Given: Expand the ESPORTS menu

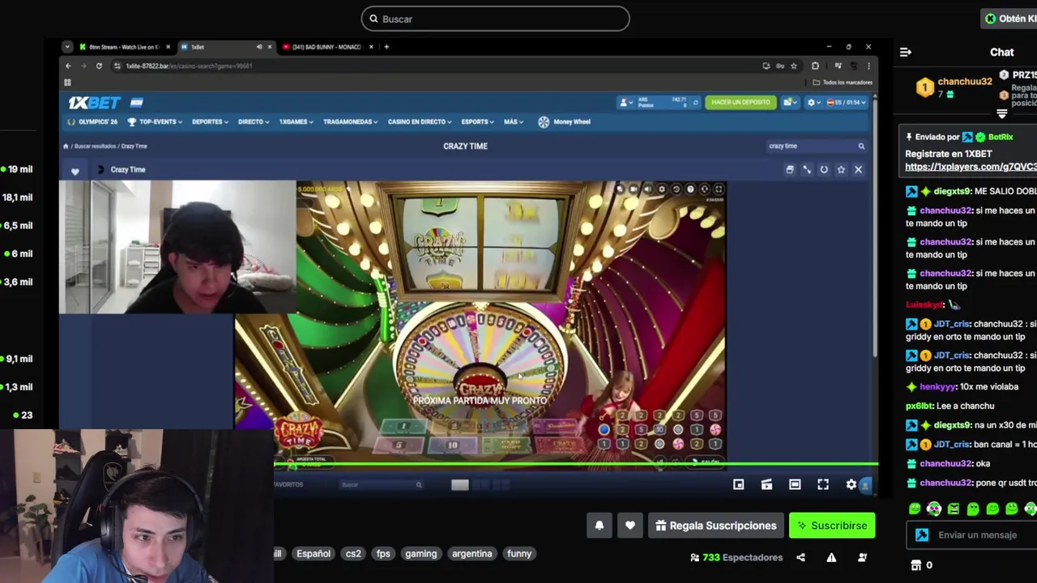Looking at the screenshot, I should click(x=478, y=121).
